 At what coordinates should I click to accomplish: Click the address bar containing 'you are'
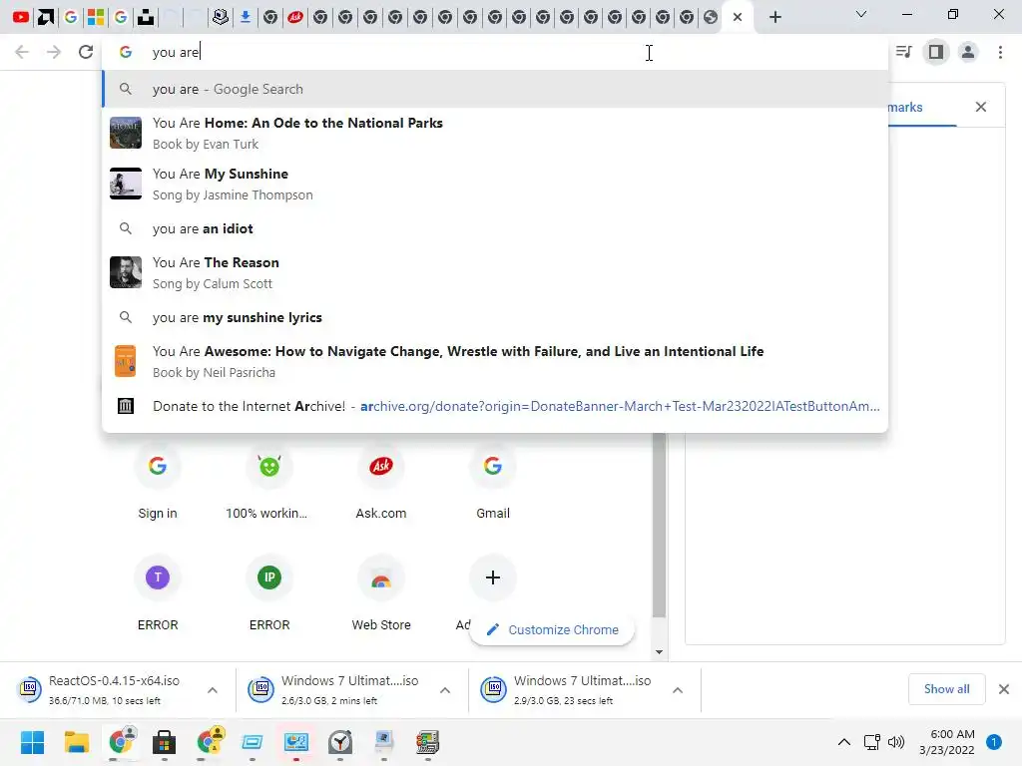coord(495,52)
